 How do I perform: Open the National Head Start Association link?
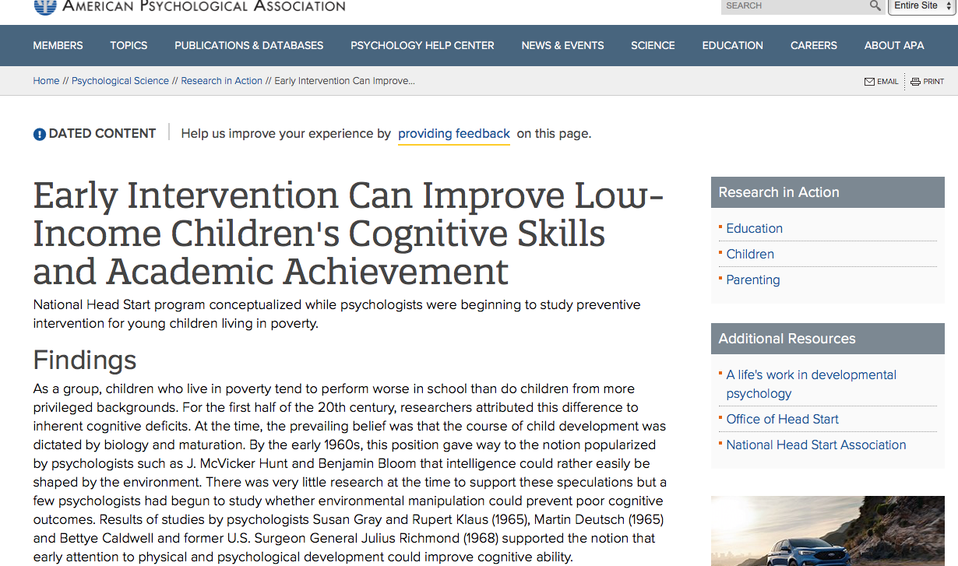coord(815,445)
